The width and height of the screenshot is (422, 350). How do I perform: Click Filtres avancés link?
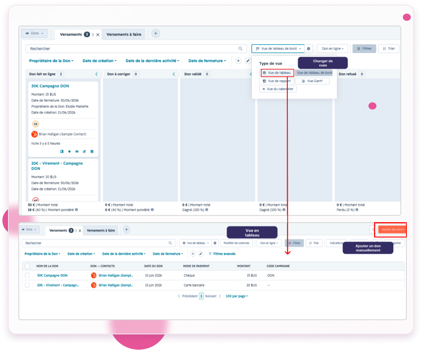tap(222, 254)
